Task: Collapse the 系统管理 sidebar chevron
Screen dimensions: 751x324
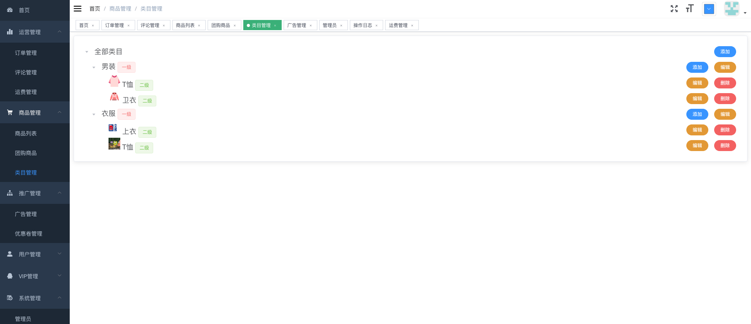Action: tap(60, 297)
